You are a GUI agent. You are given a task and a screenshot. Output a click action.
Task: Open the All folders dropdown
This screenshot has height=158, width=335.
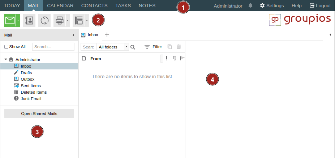point(113,47)
